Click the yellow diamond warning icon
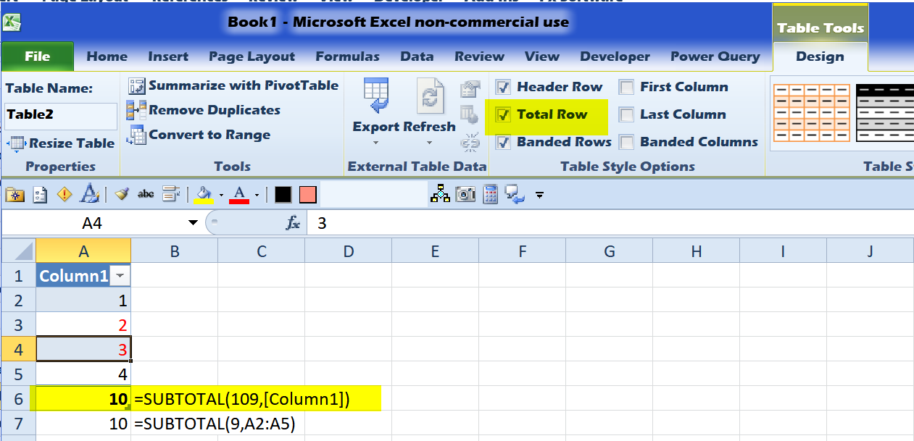The image size is (914, 441). pyautogui.click(x=65, y=194)
